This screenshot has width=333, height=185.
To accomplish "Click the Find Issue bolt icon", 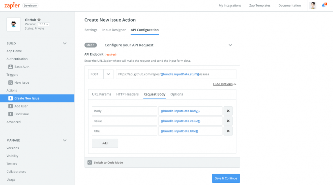I will 10,114.
